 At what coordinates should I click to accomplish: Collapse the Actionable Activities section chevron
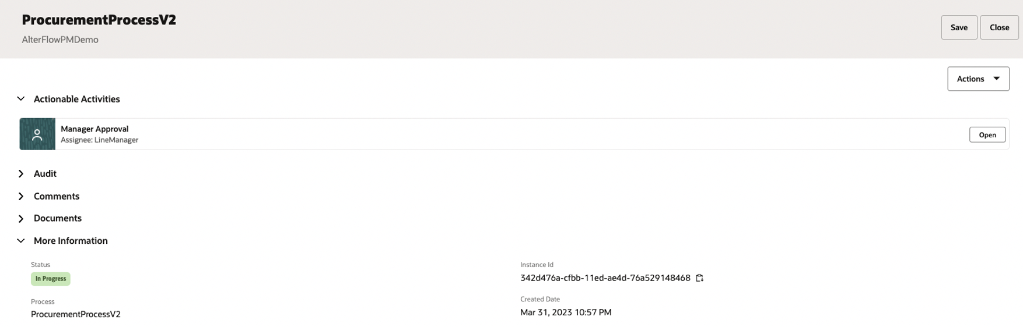pyautogui.click(x=21, y=99)
